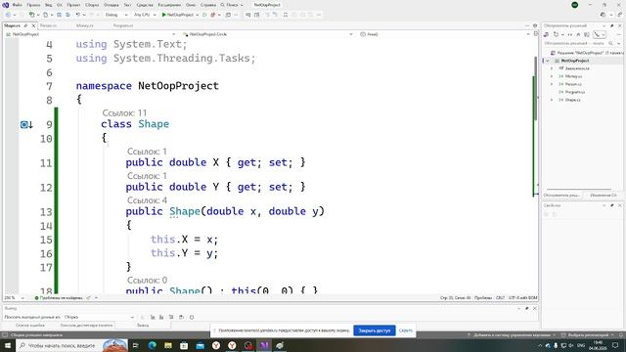
Task: Click the Ссылок: 0 CodeLens link
Action: tap(147, 281)
